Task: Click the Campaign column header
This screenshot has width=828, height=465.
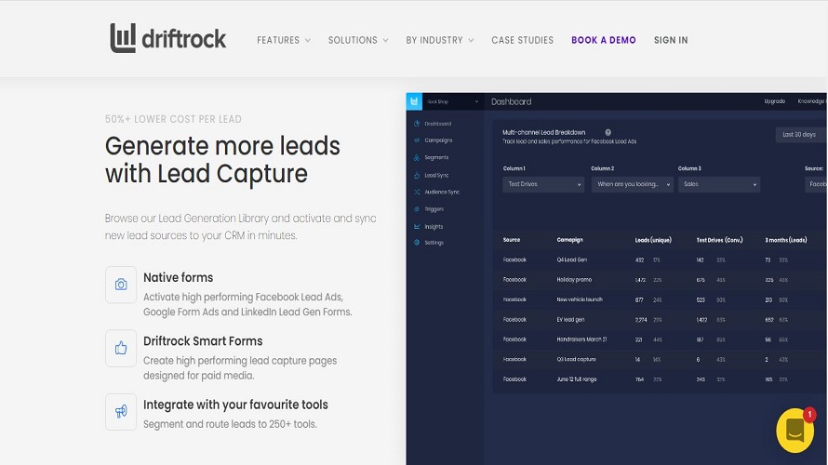Action: [x=569, y=240]
